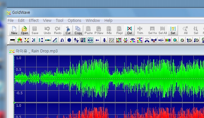Click the Set selection button
Viewport: 204px width, 118px height.
click(x=173, y=30)
